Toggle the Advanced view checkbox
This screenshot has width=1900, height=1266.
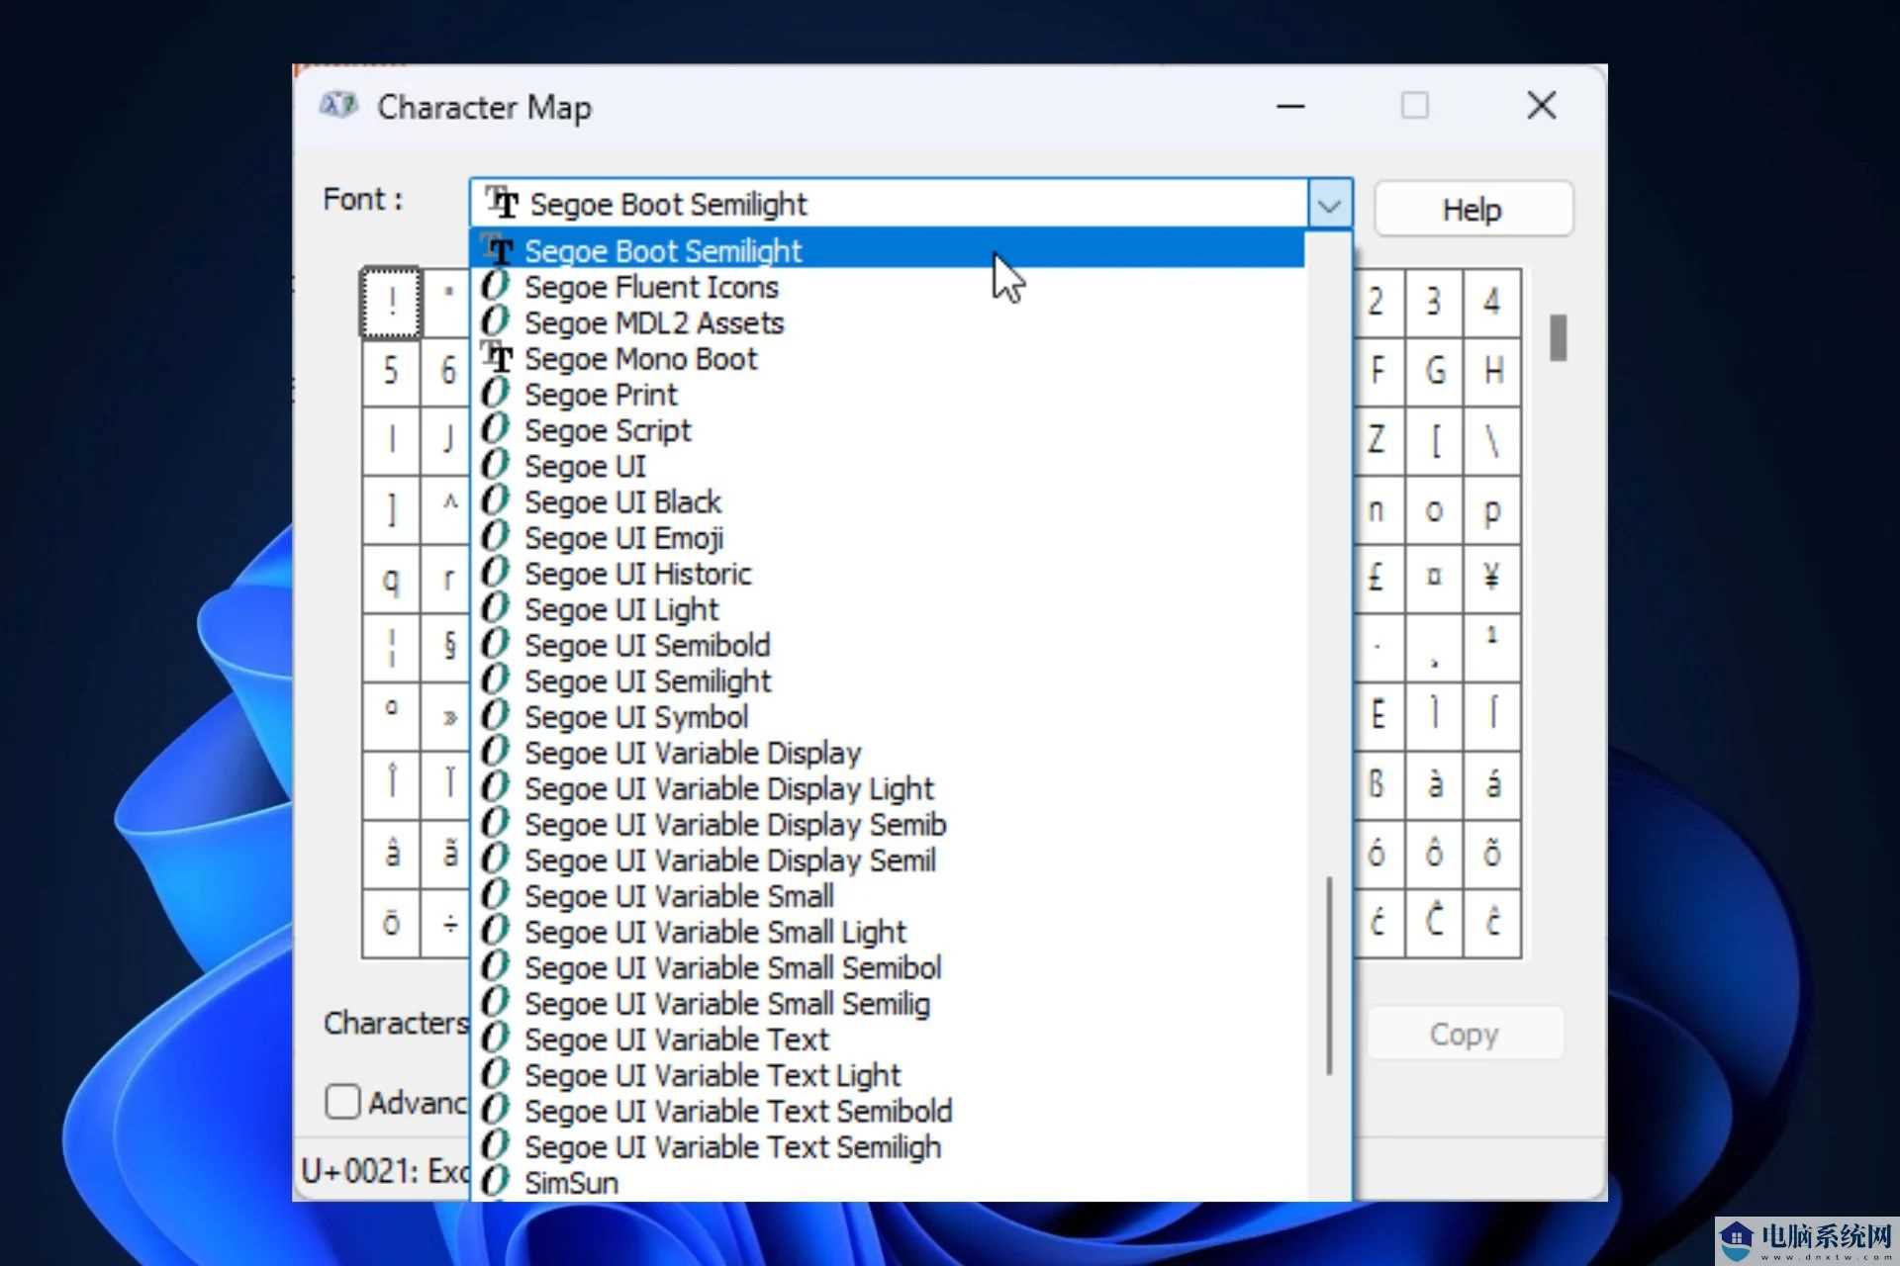point(342,1101)
